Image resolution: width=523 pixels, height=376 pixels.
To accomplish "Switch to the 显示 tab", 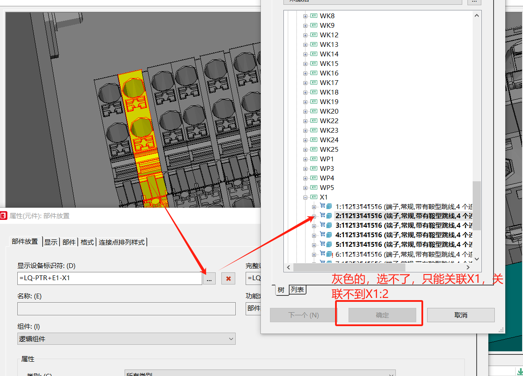I will [x=51, y=242].
